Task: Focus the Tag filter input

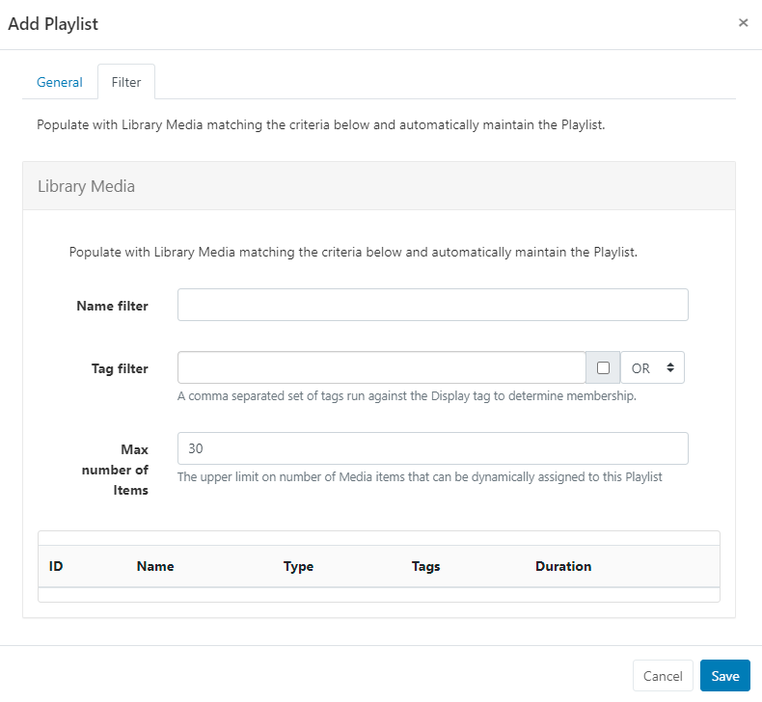Action: coord(382,367)
